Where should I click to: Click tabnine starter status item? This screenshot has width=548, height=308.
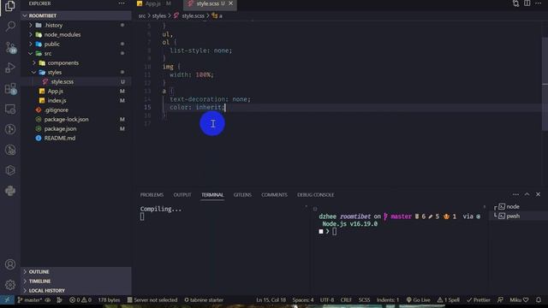(204, 299)
